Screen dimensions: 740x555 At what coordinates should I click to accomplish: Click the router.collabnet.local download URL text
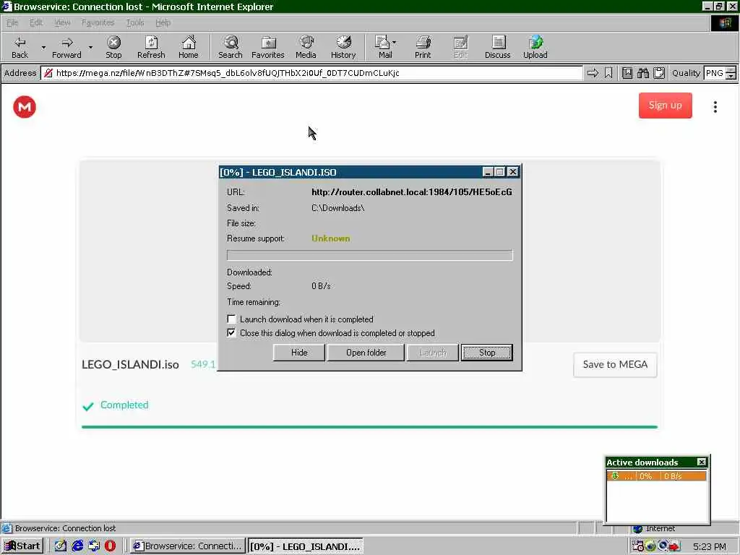[411, 192]
